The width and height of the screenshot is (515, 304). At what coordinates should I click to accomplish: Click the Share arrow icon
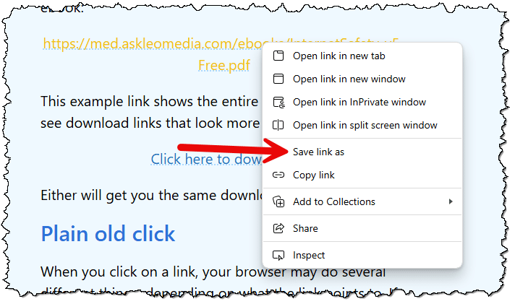[x=278, y=228]
